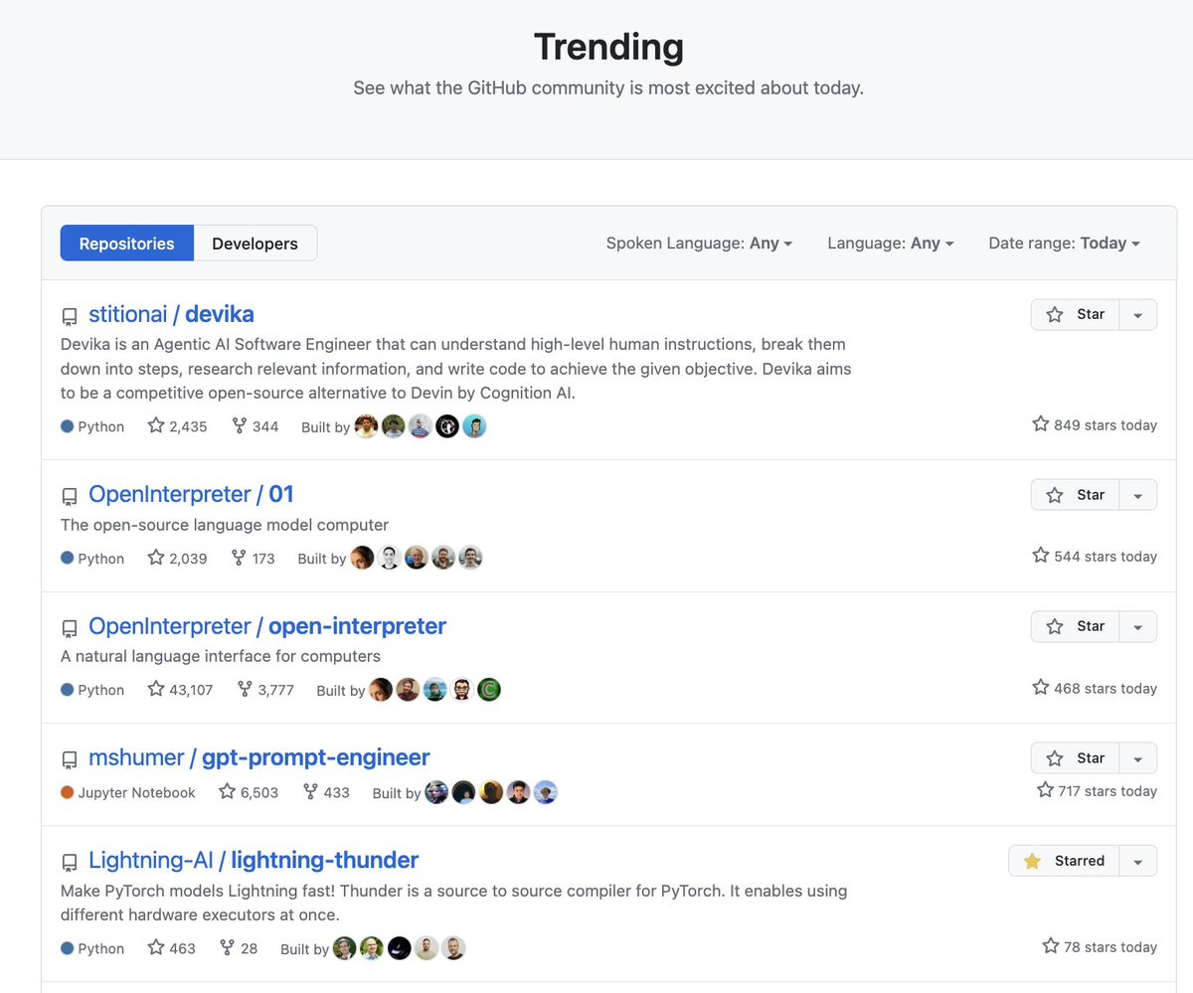Open gpt-prompt-engineer forks showing 433
Screen dimensions: 1193x993
[326, 792]
